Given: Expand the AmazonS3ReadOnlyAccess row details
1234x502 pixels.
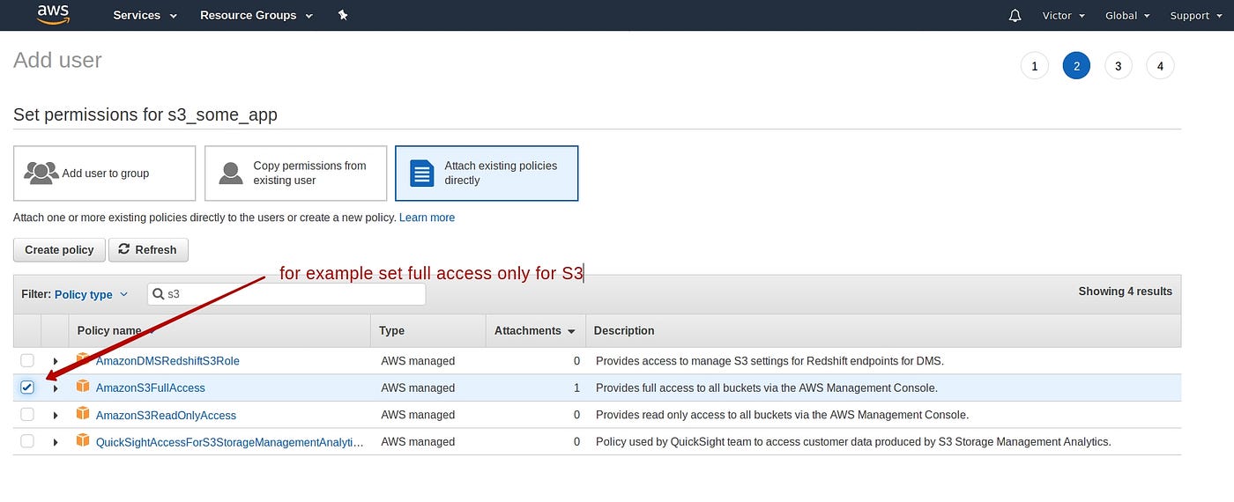Looking at the screenshot, I should click(x=56, y=415).
